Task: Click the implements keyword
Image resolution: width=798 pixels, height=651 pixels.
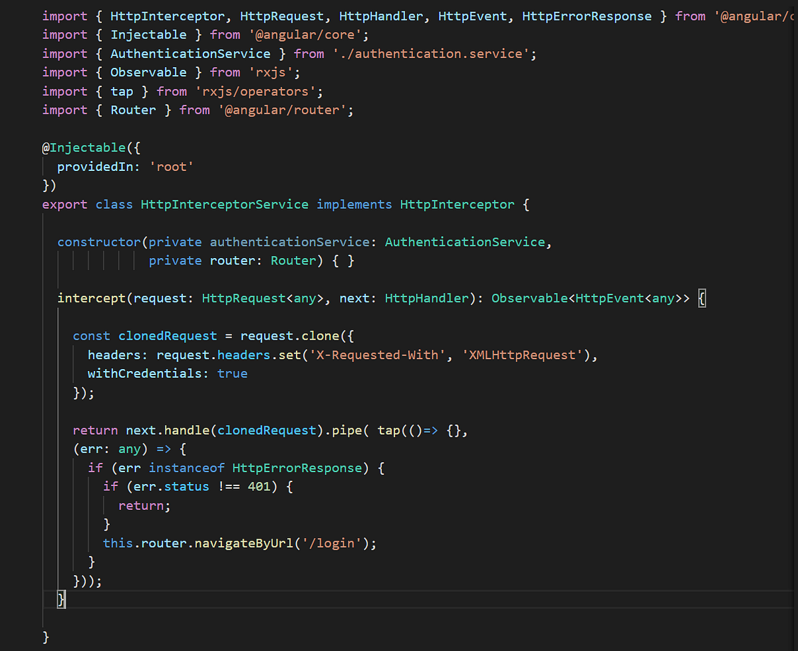Action: (354, 204)
